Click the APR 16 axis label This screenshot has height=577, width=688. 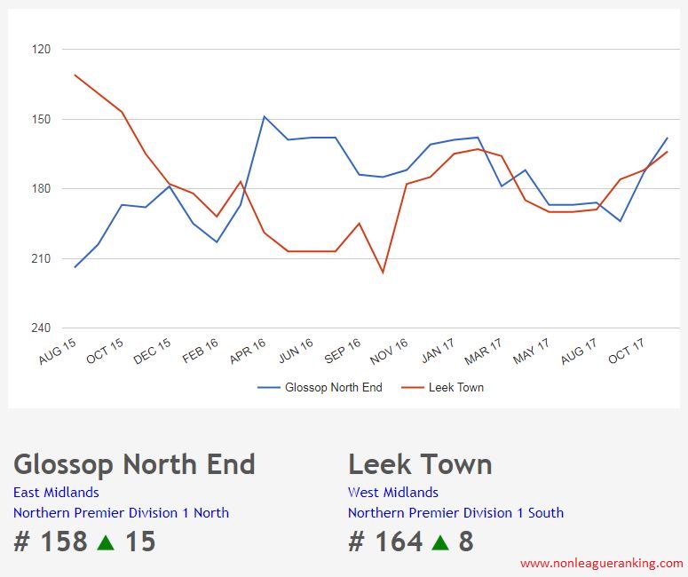click(248, 352)
